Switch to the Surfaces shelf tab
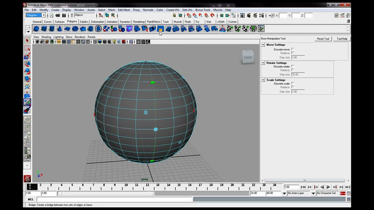 coord(60,22)
